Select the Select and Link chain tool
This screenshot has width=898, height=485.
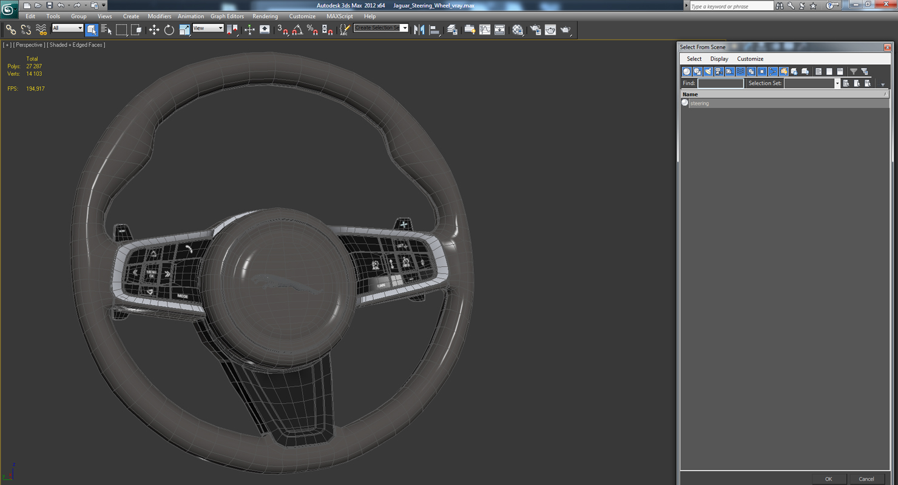(x=11, y=30)
